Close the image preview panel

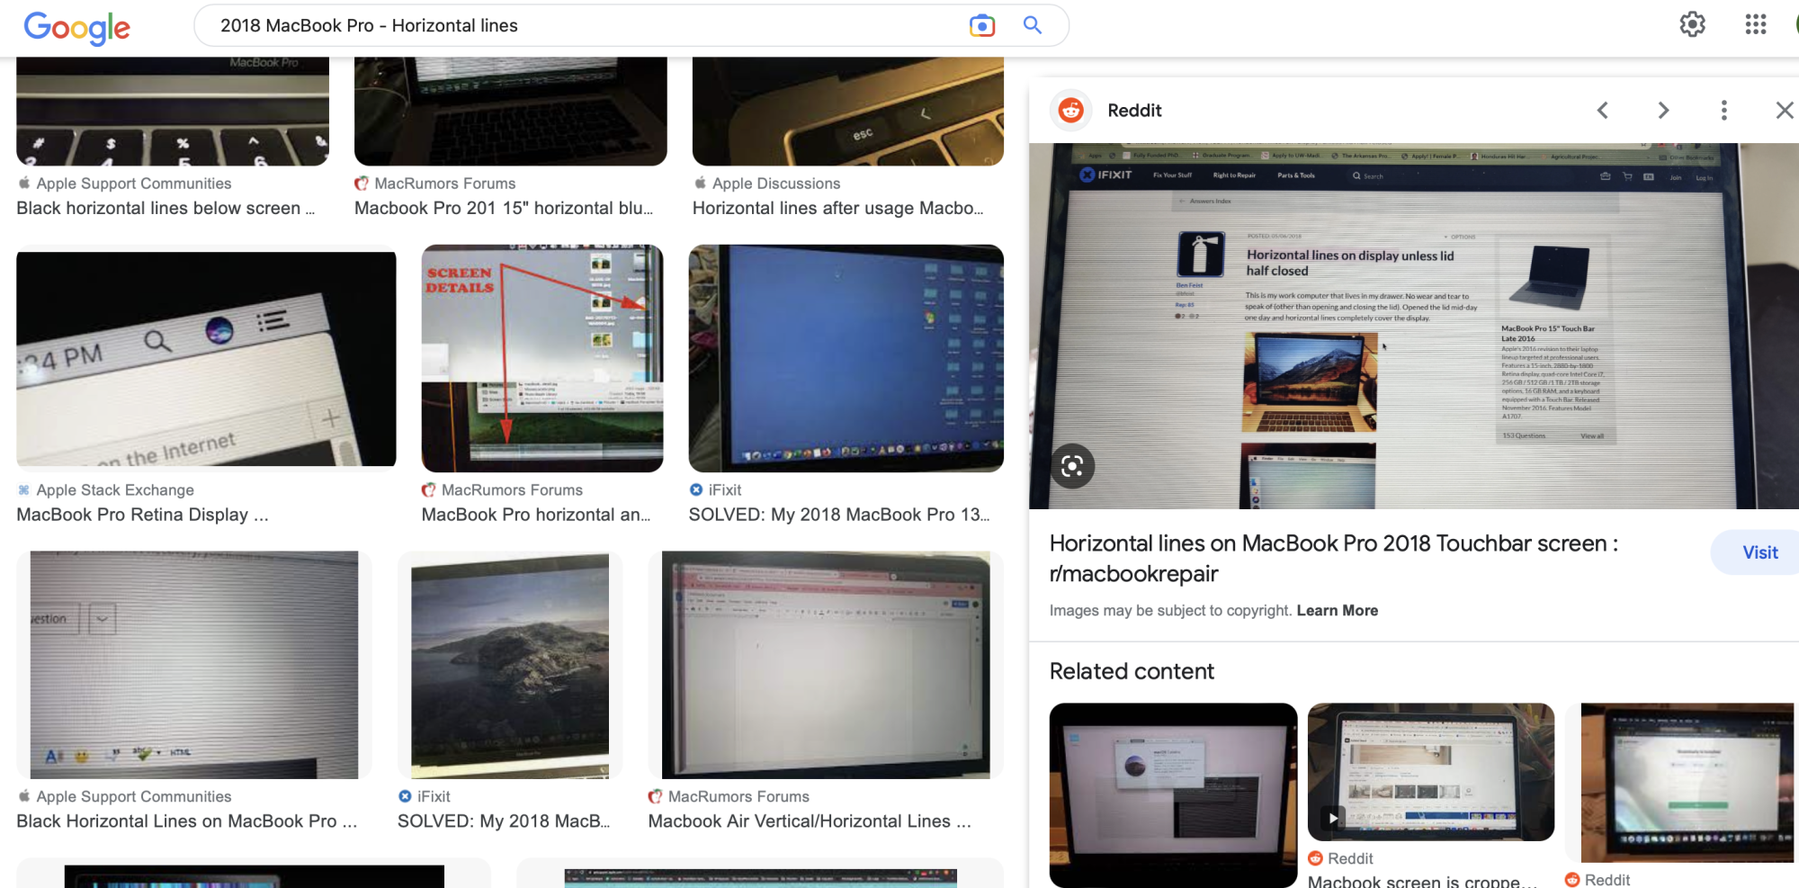pos(1785,110)
